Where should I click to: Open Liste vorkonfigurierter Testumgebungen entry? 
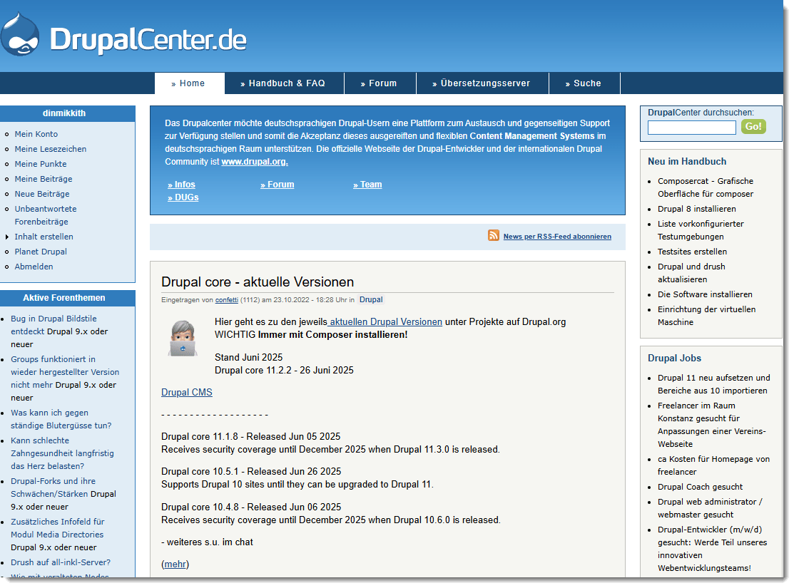(701, 230)
